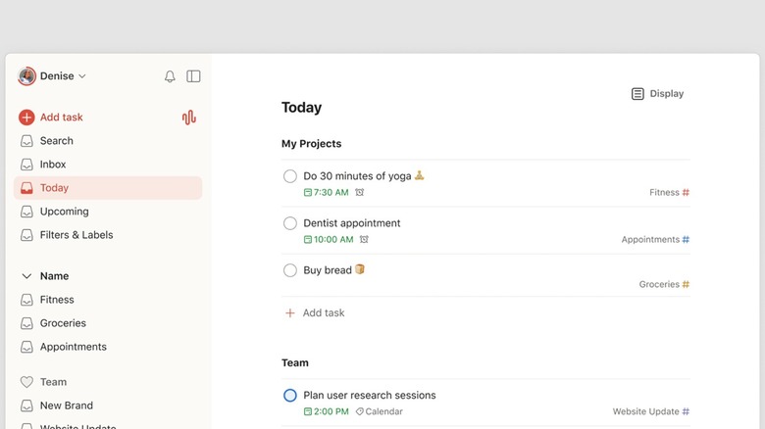Open Search in the sidebar
The image size is (765, 429).
[x=108, y=141]
